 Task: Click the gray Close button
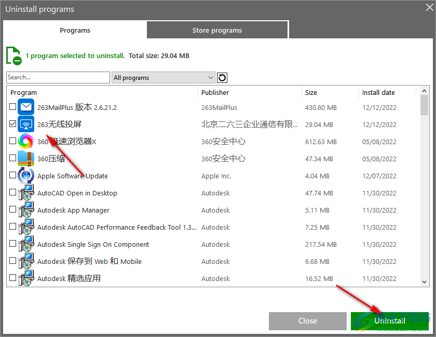point(307,321)
